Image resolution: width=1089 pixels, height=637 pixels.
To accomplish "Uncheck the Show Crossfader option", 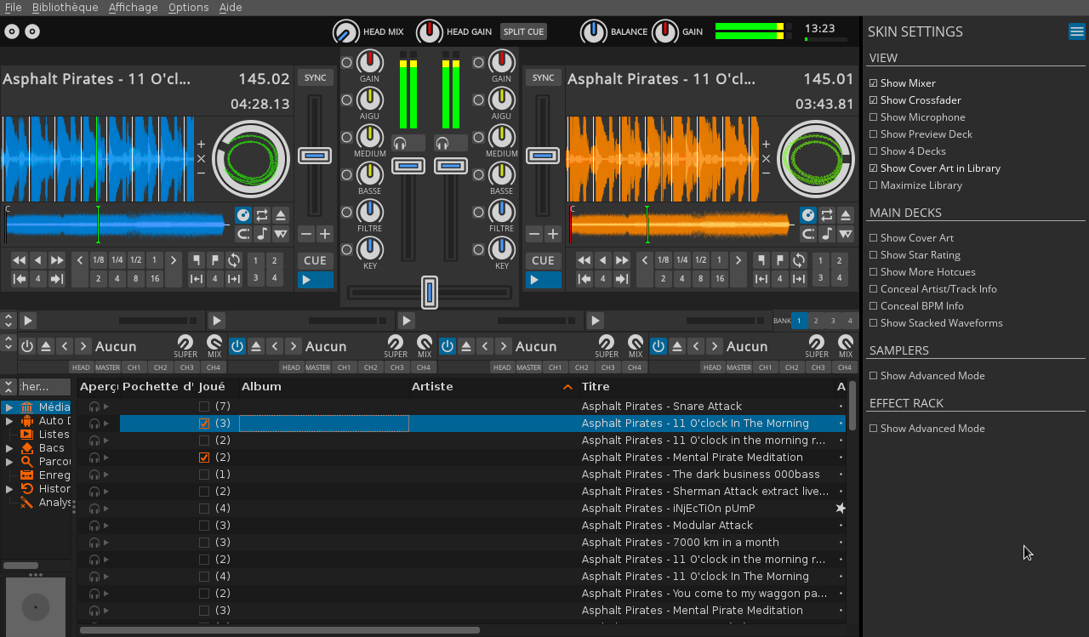I will tap(874, 100).
